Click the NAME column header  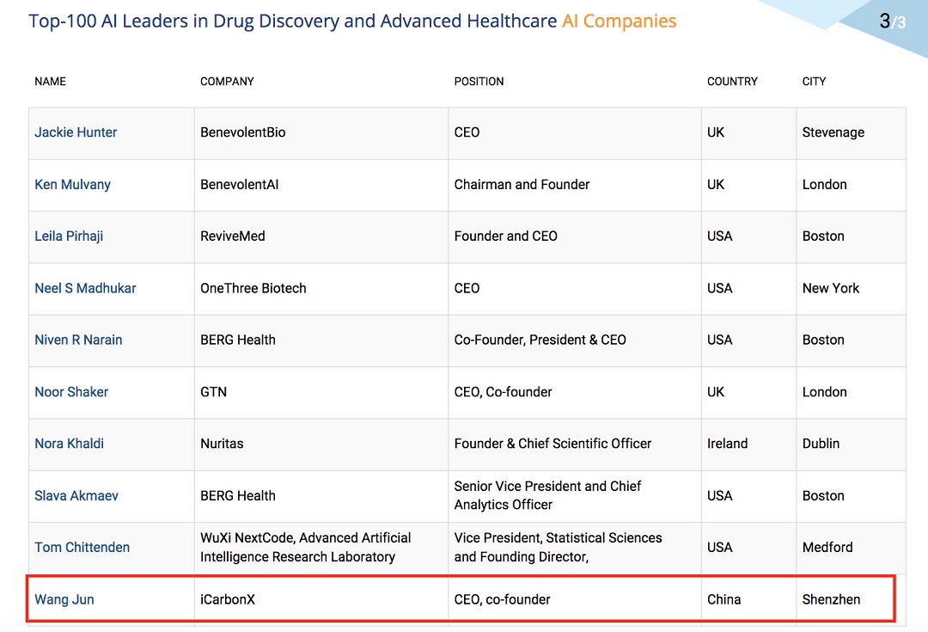click(x=51, y=81)
